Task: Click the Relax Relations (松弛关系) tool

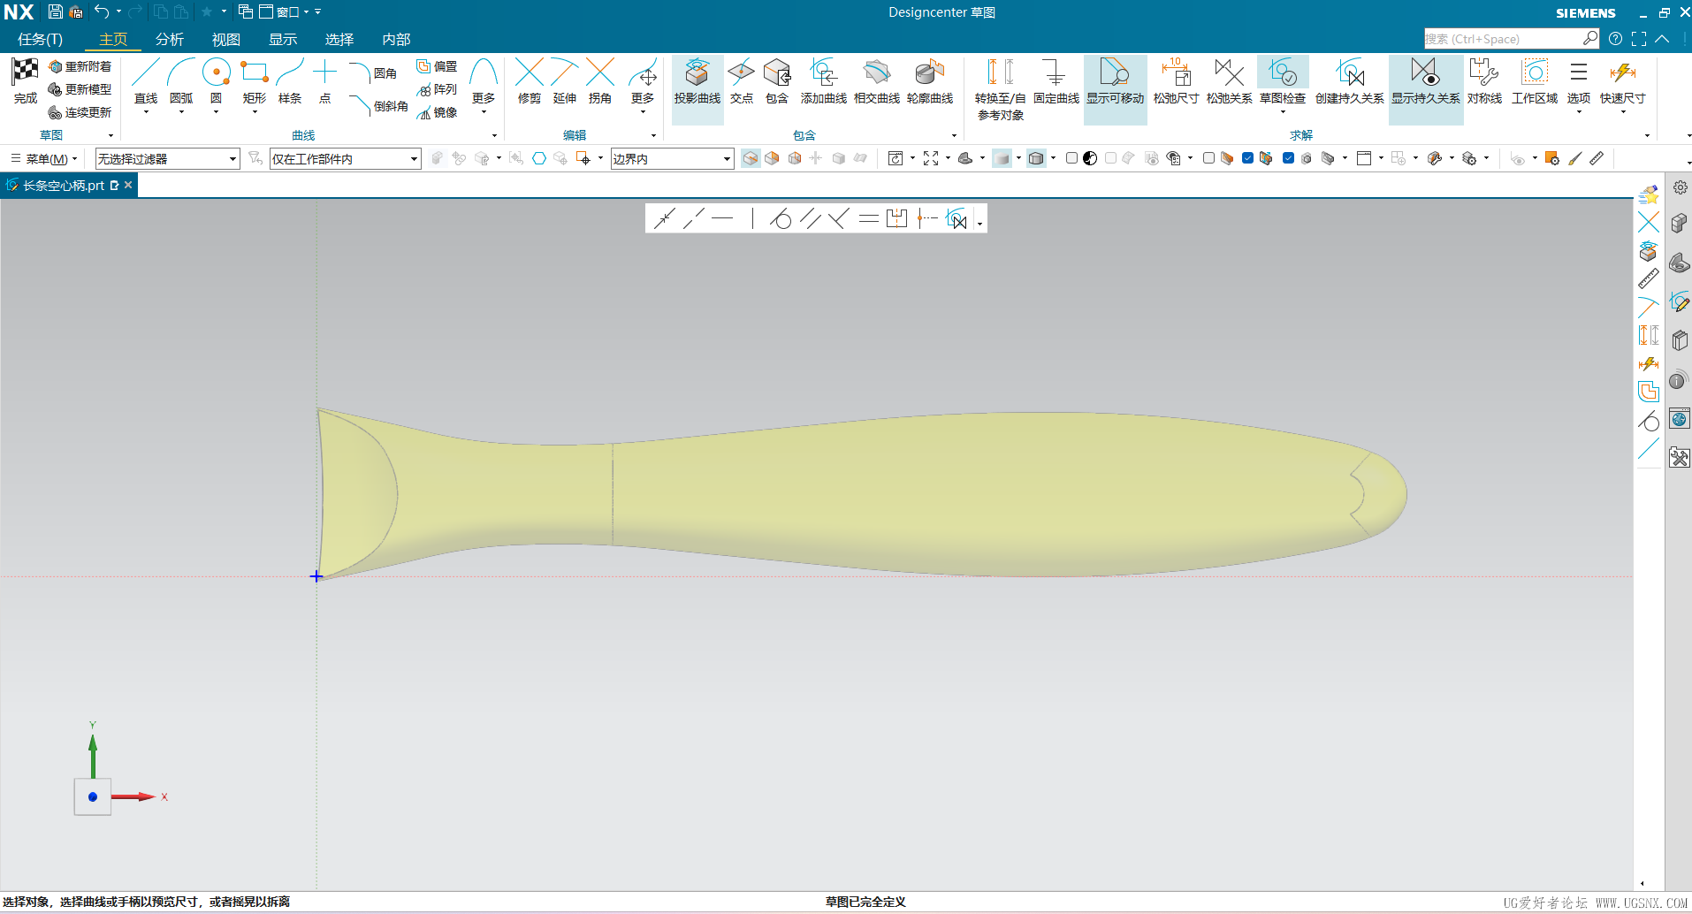Action: (x=1229, y=80)
